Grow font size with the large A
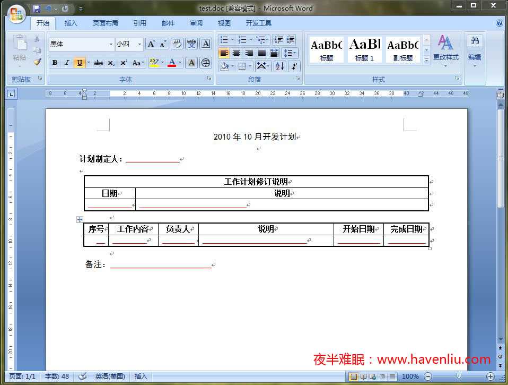This screenshot has width=508, height=385. (151, 44)
